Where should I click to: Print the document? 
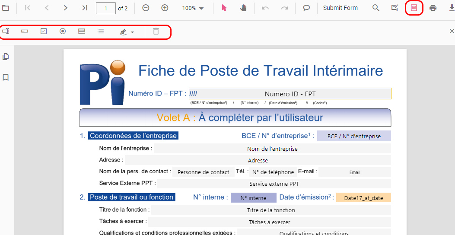point(433,8)
